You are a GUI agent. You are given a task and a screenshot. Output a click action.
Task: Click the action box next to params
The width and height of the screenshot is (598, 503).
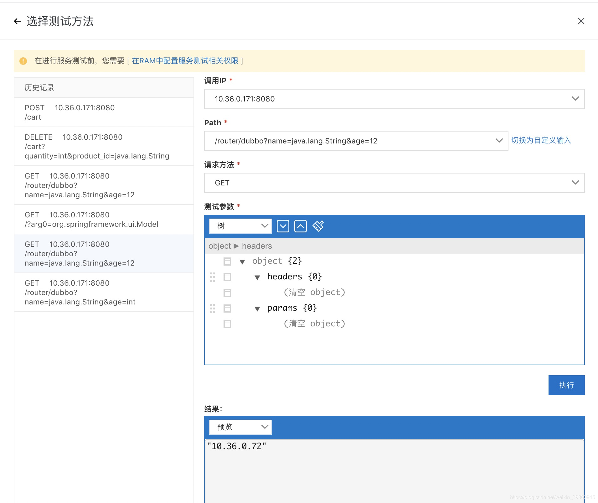click(x=227, y=308)
